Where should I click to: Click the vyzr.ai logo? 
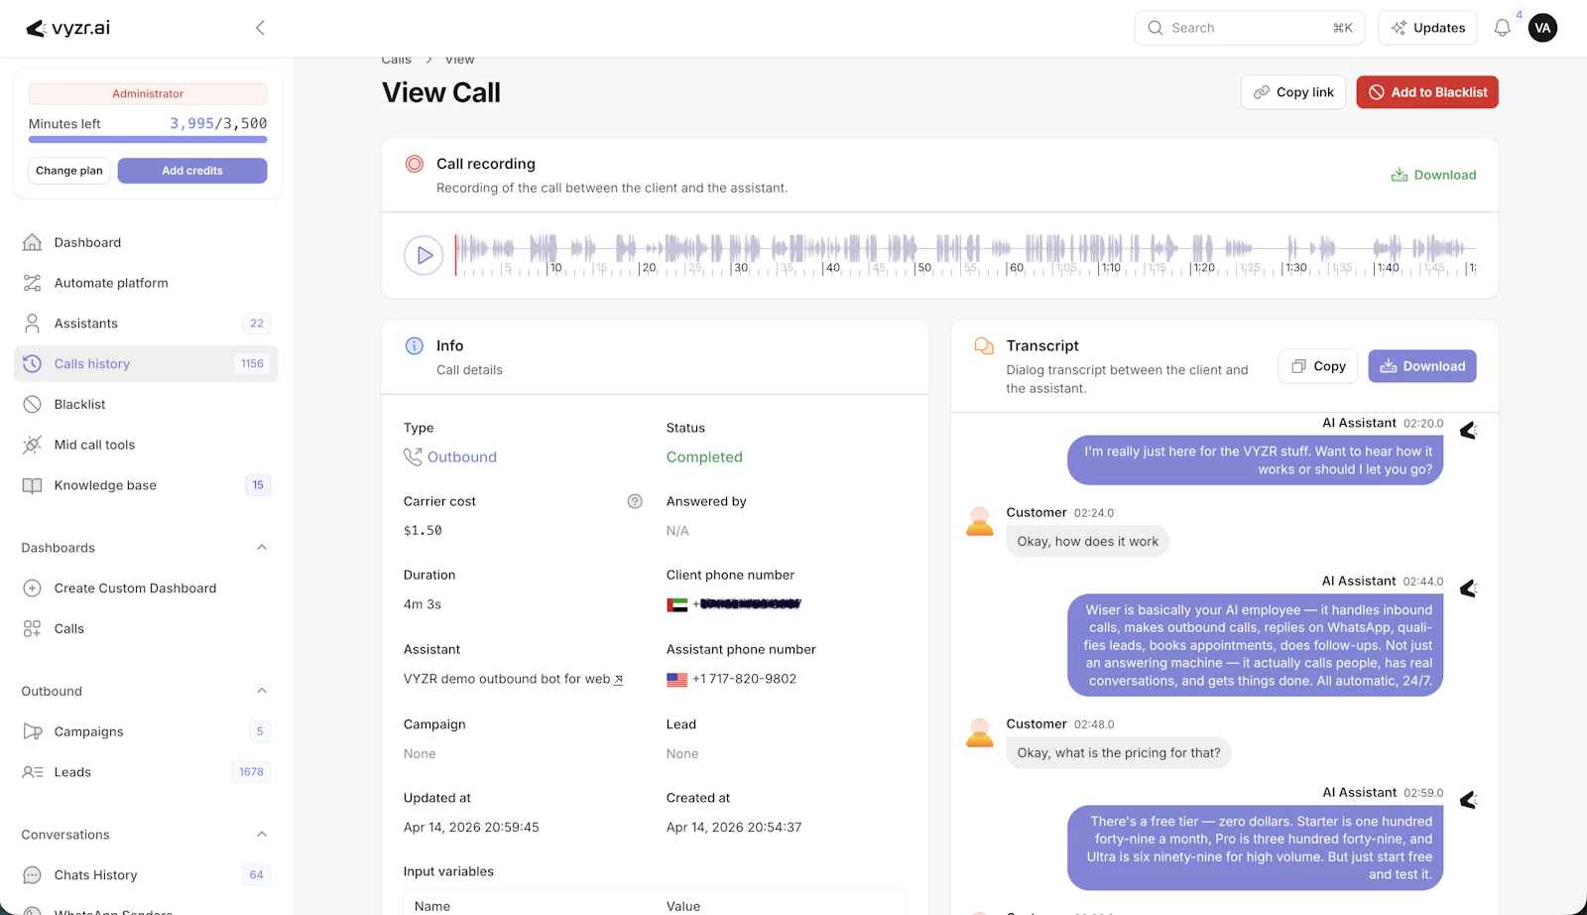[x=67, y=28]
